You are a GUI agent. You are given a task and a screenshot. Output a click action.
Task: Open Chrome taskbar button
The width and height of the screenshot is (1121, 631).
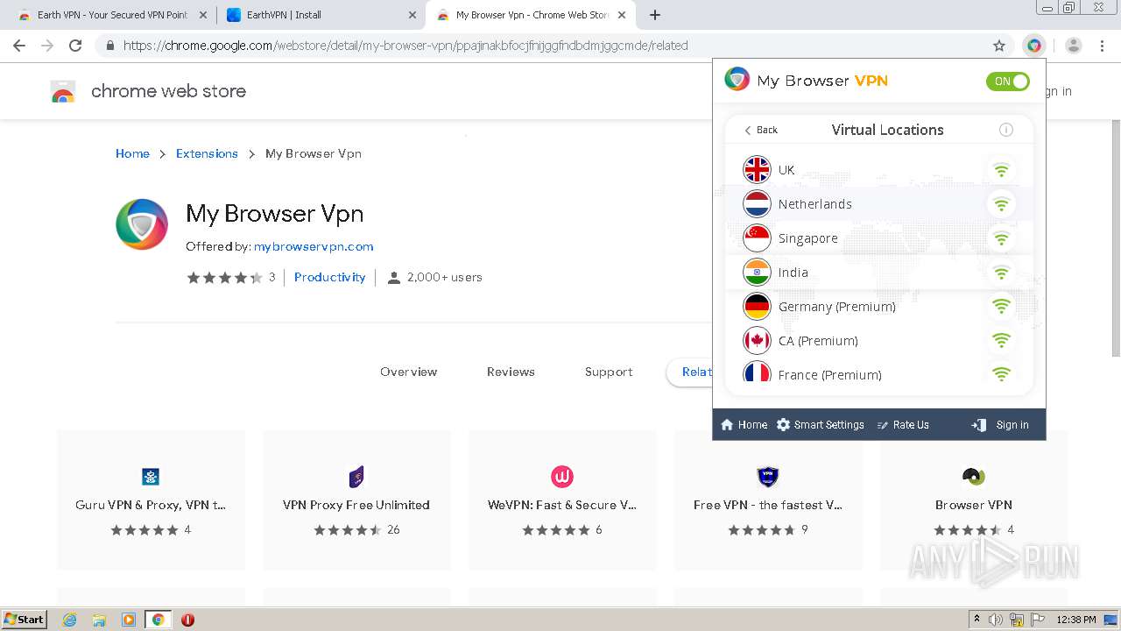click(158, 620)
